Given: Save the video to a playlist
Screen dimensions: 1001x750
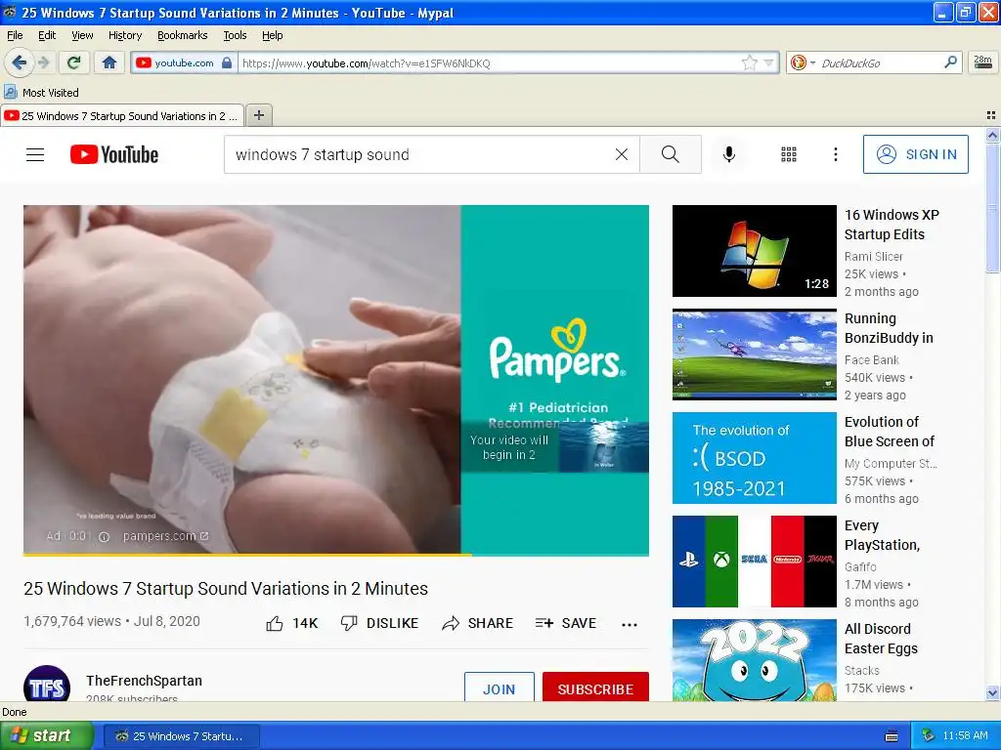Looking at the screenshot, I should pos(566,623).
